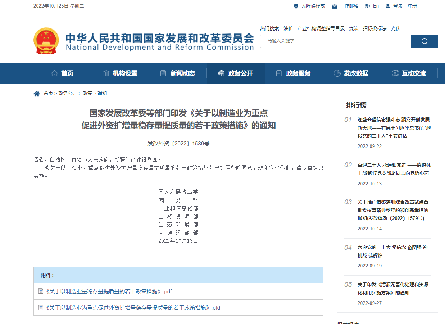The height and width of the screenshot is (324, 445).
Task: Select the 机构设置 navigation tab
Action: point(125,73)
